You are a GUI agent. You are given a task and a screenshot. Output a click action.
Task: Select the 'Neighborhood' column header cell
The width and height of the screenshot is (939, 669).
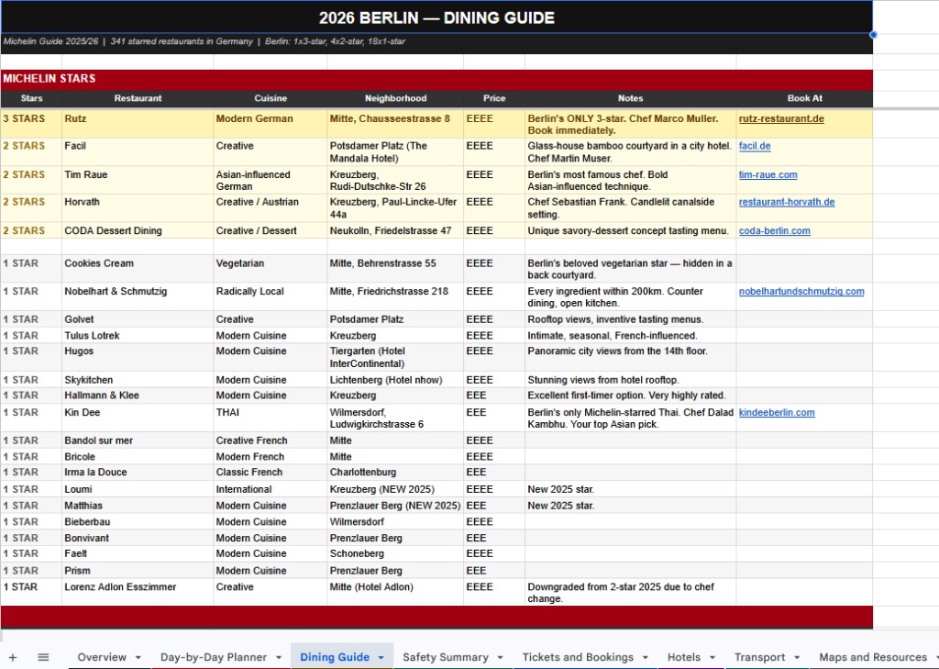click(395, 98)
